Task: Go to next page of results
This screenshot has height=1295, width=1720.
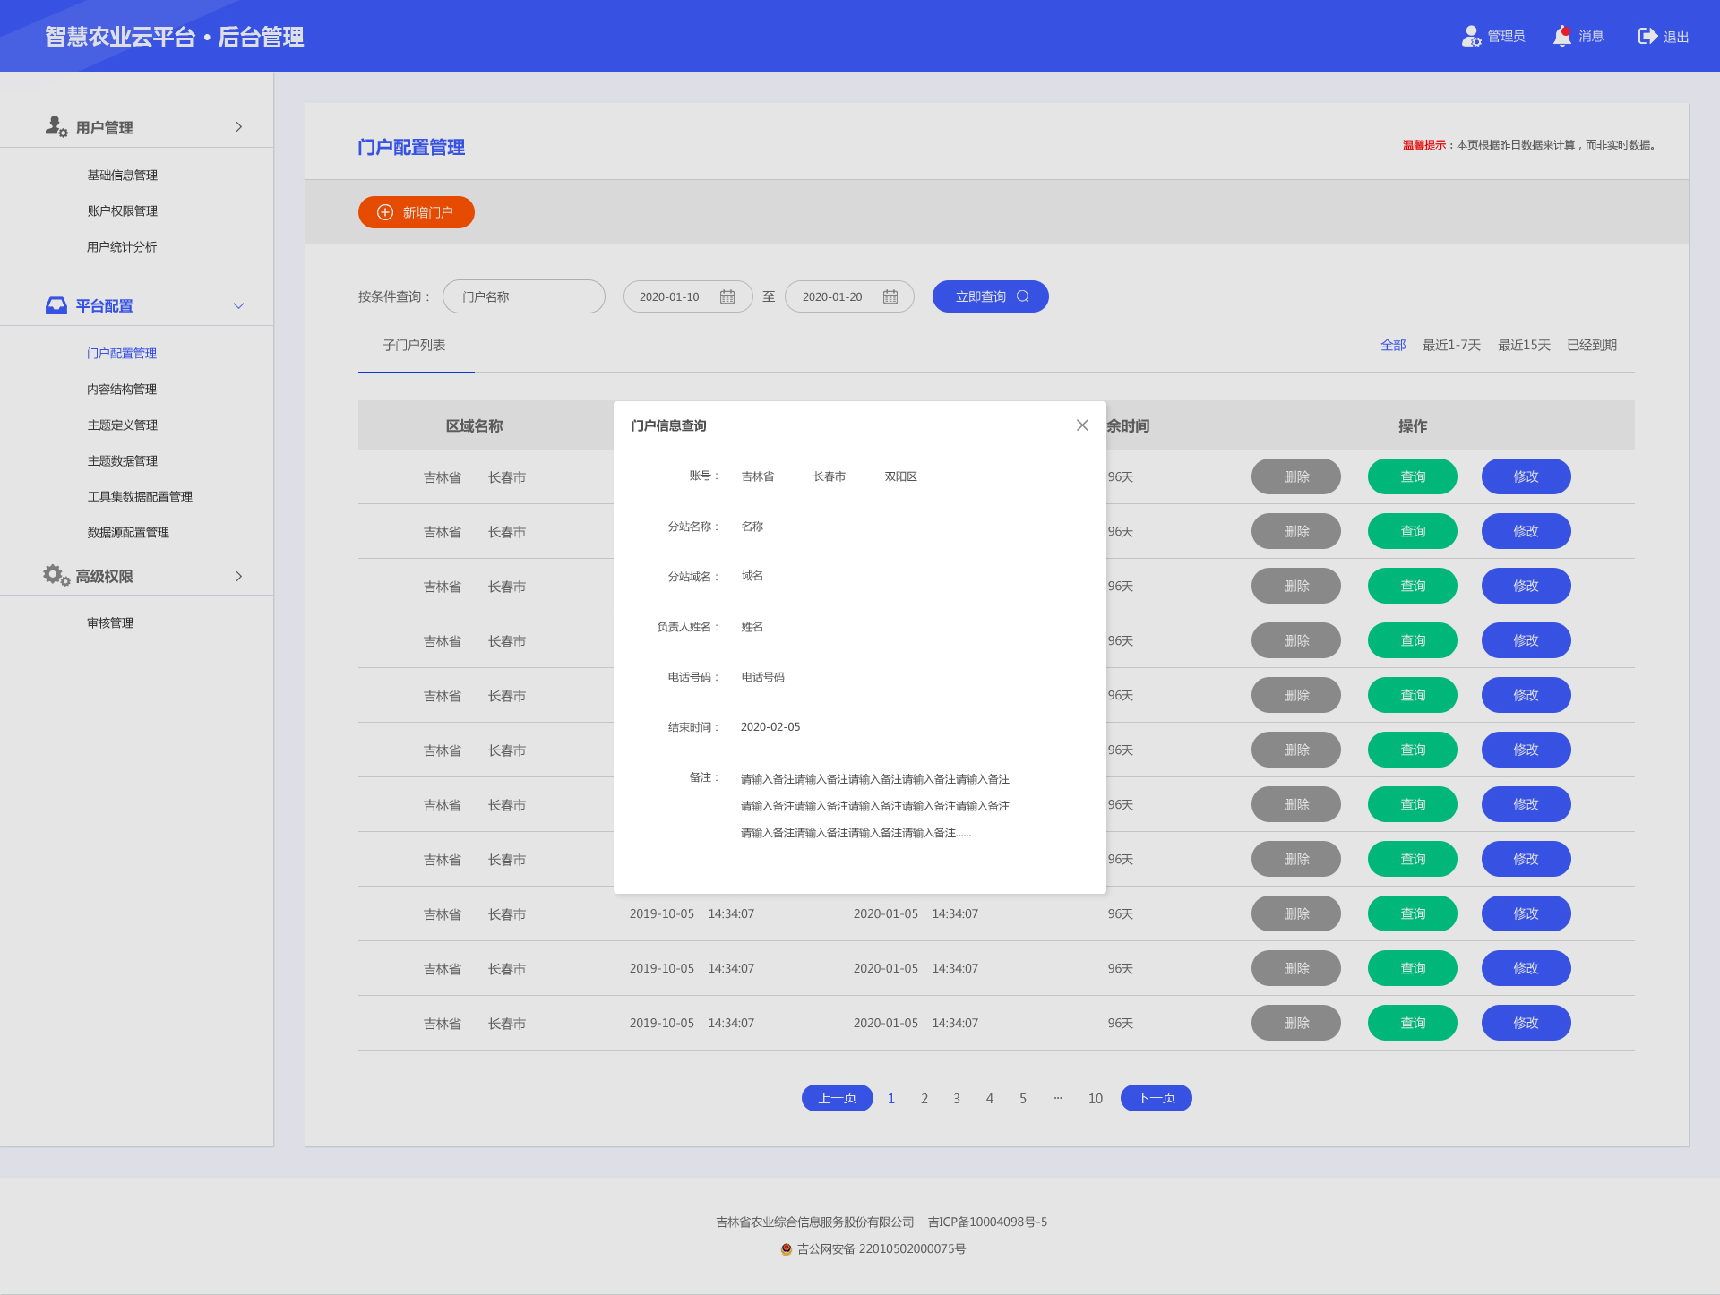Action: 1156,1098
